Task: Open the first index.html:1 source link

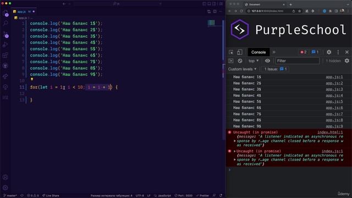Action: [330, 133]
